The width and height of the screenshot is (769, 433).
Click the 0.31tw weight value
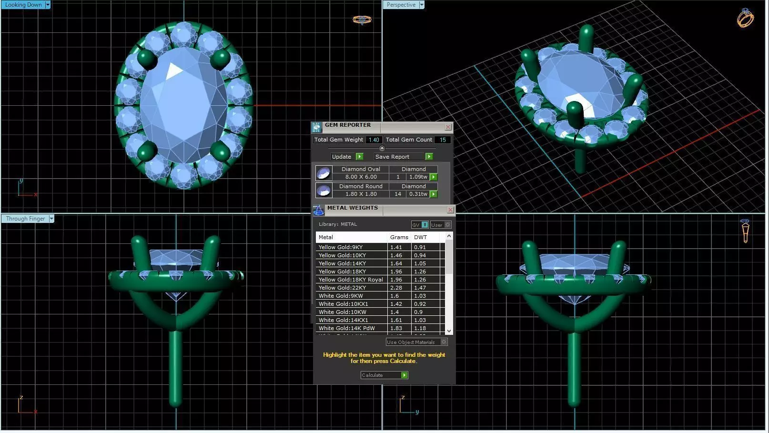(x=418, y=194)
